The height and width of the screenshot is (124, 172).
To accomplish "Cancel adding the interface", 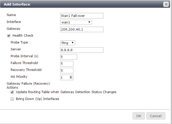I will [156, 116].
